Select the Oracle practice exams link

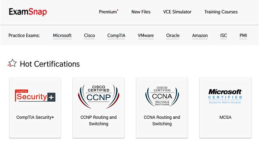(173, 35)
